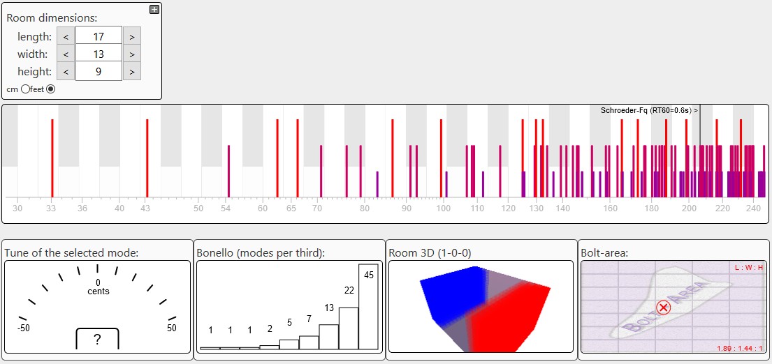This screenshot has height=364, width=772.
Task: Click the tuning meter question mark box
Action: [x=97, y=339]
